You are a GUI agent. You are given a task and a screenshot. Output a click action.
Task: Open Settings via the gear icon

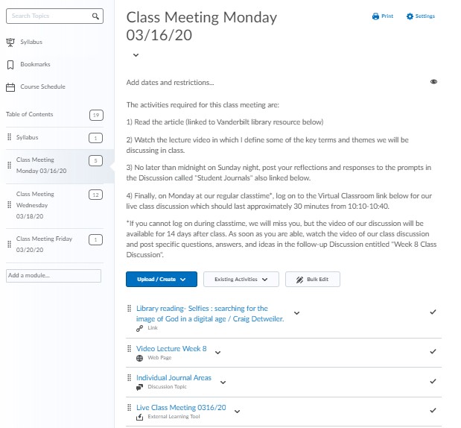coord(410,16)
